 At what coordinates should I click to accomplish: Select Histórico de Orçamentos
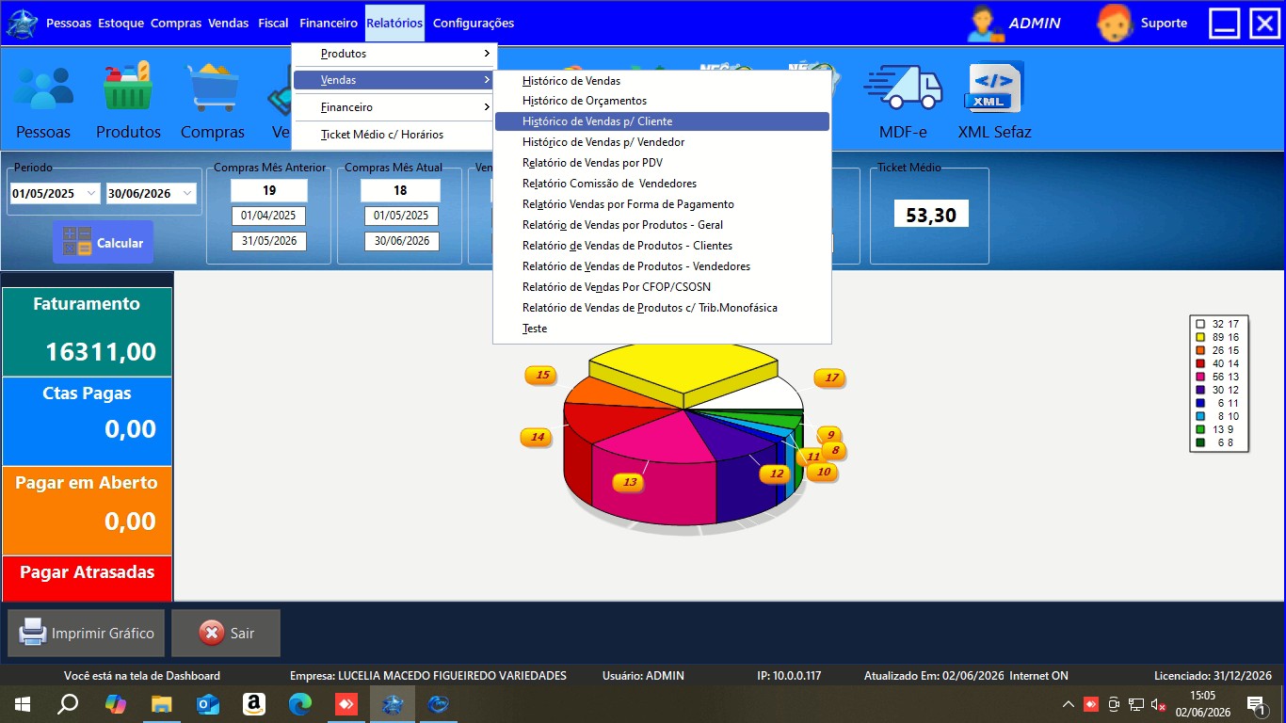click(662, 101)
